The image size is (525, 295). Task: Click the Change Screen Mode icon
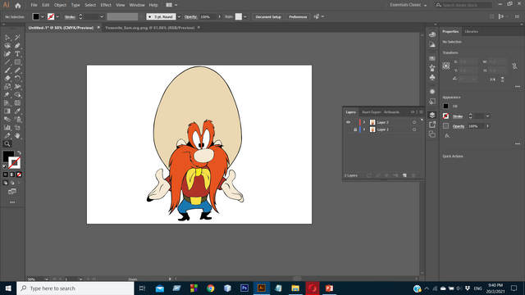(12, 192)
